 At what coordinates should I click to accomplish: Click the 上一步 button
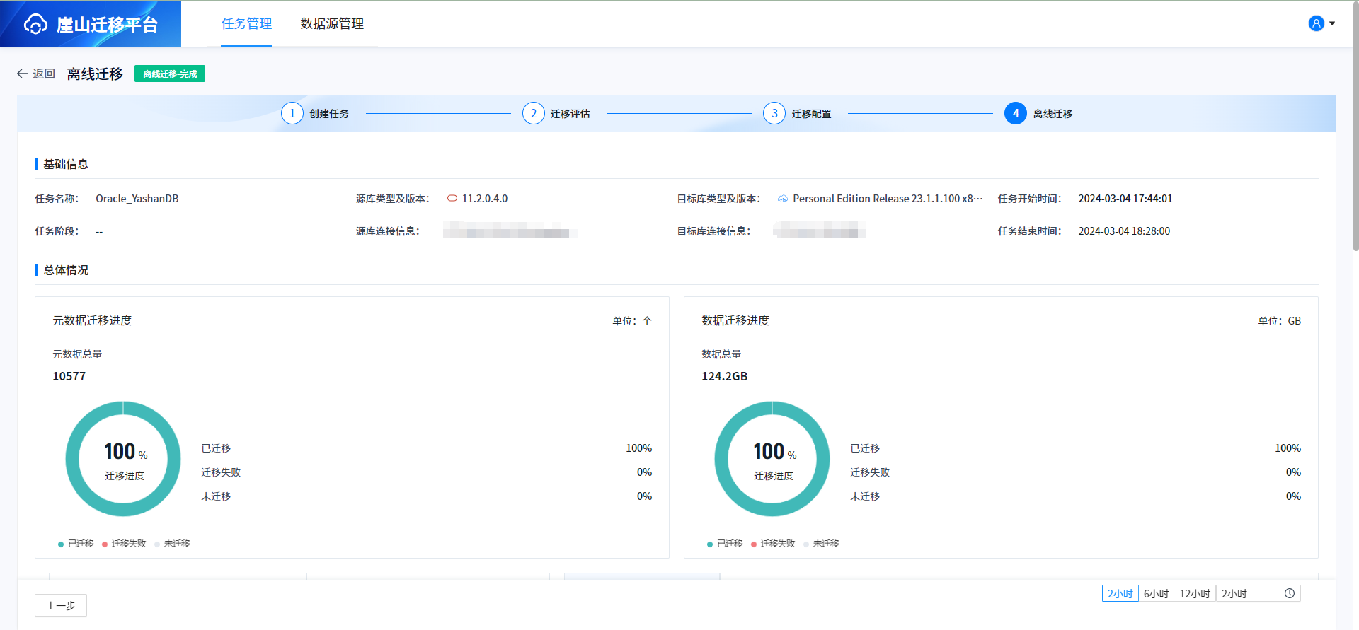(x=61, y=605)
